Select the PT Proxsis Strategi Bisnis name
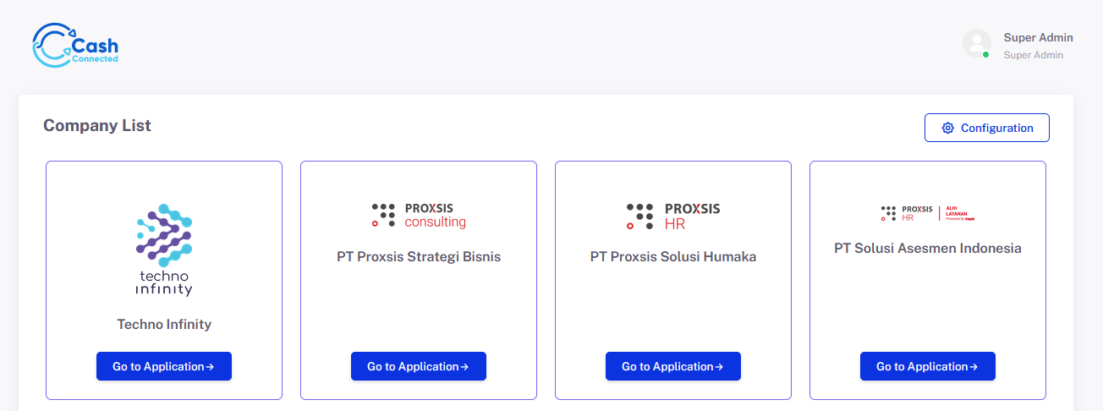 419,256
